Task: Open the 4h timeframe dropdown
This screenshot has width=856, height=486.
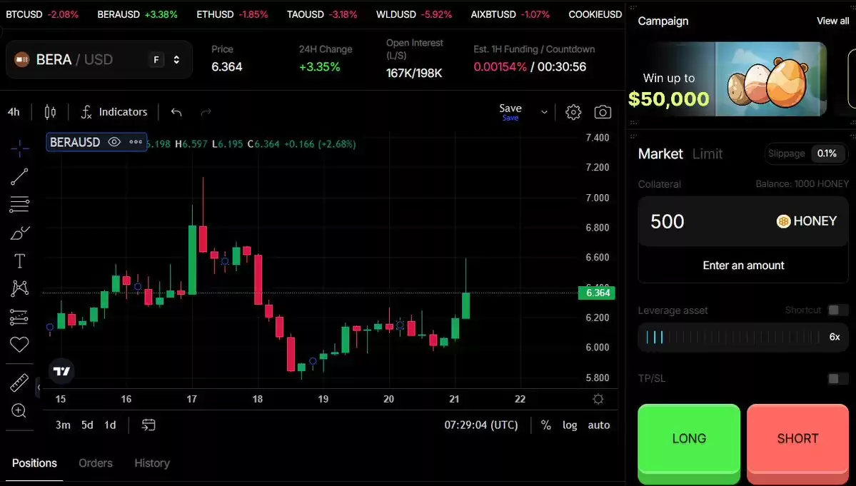Action: pos(14,112)
